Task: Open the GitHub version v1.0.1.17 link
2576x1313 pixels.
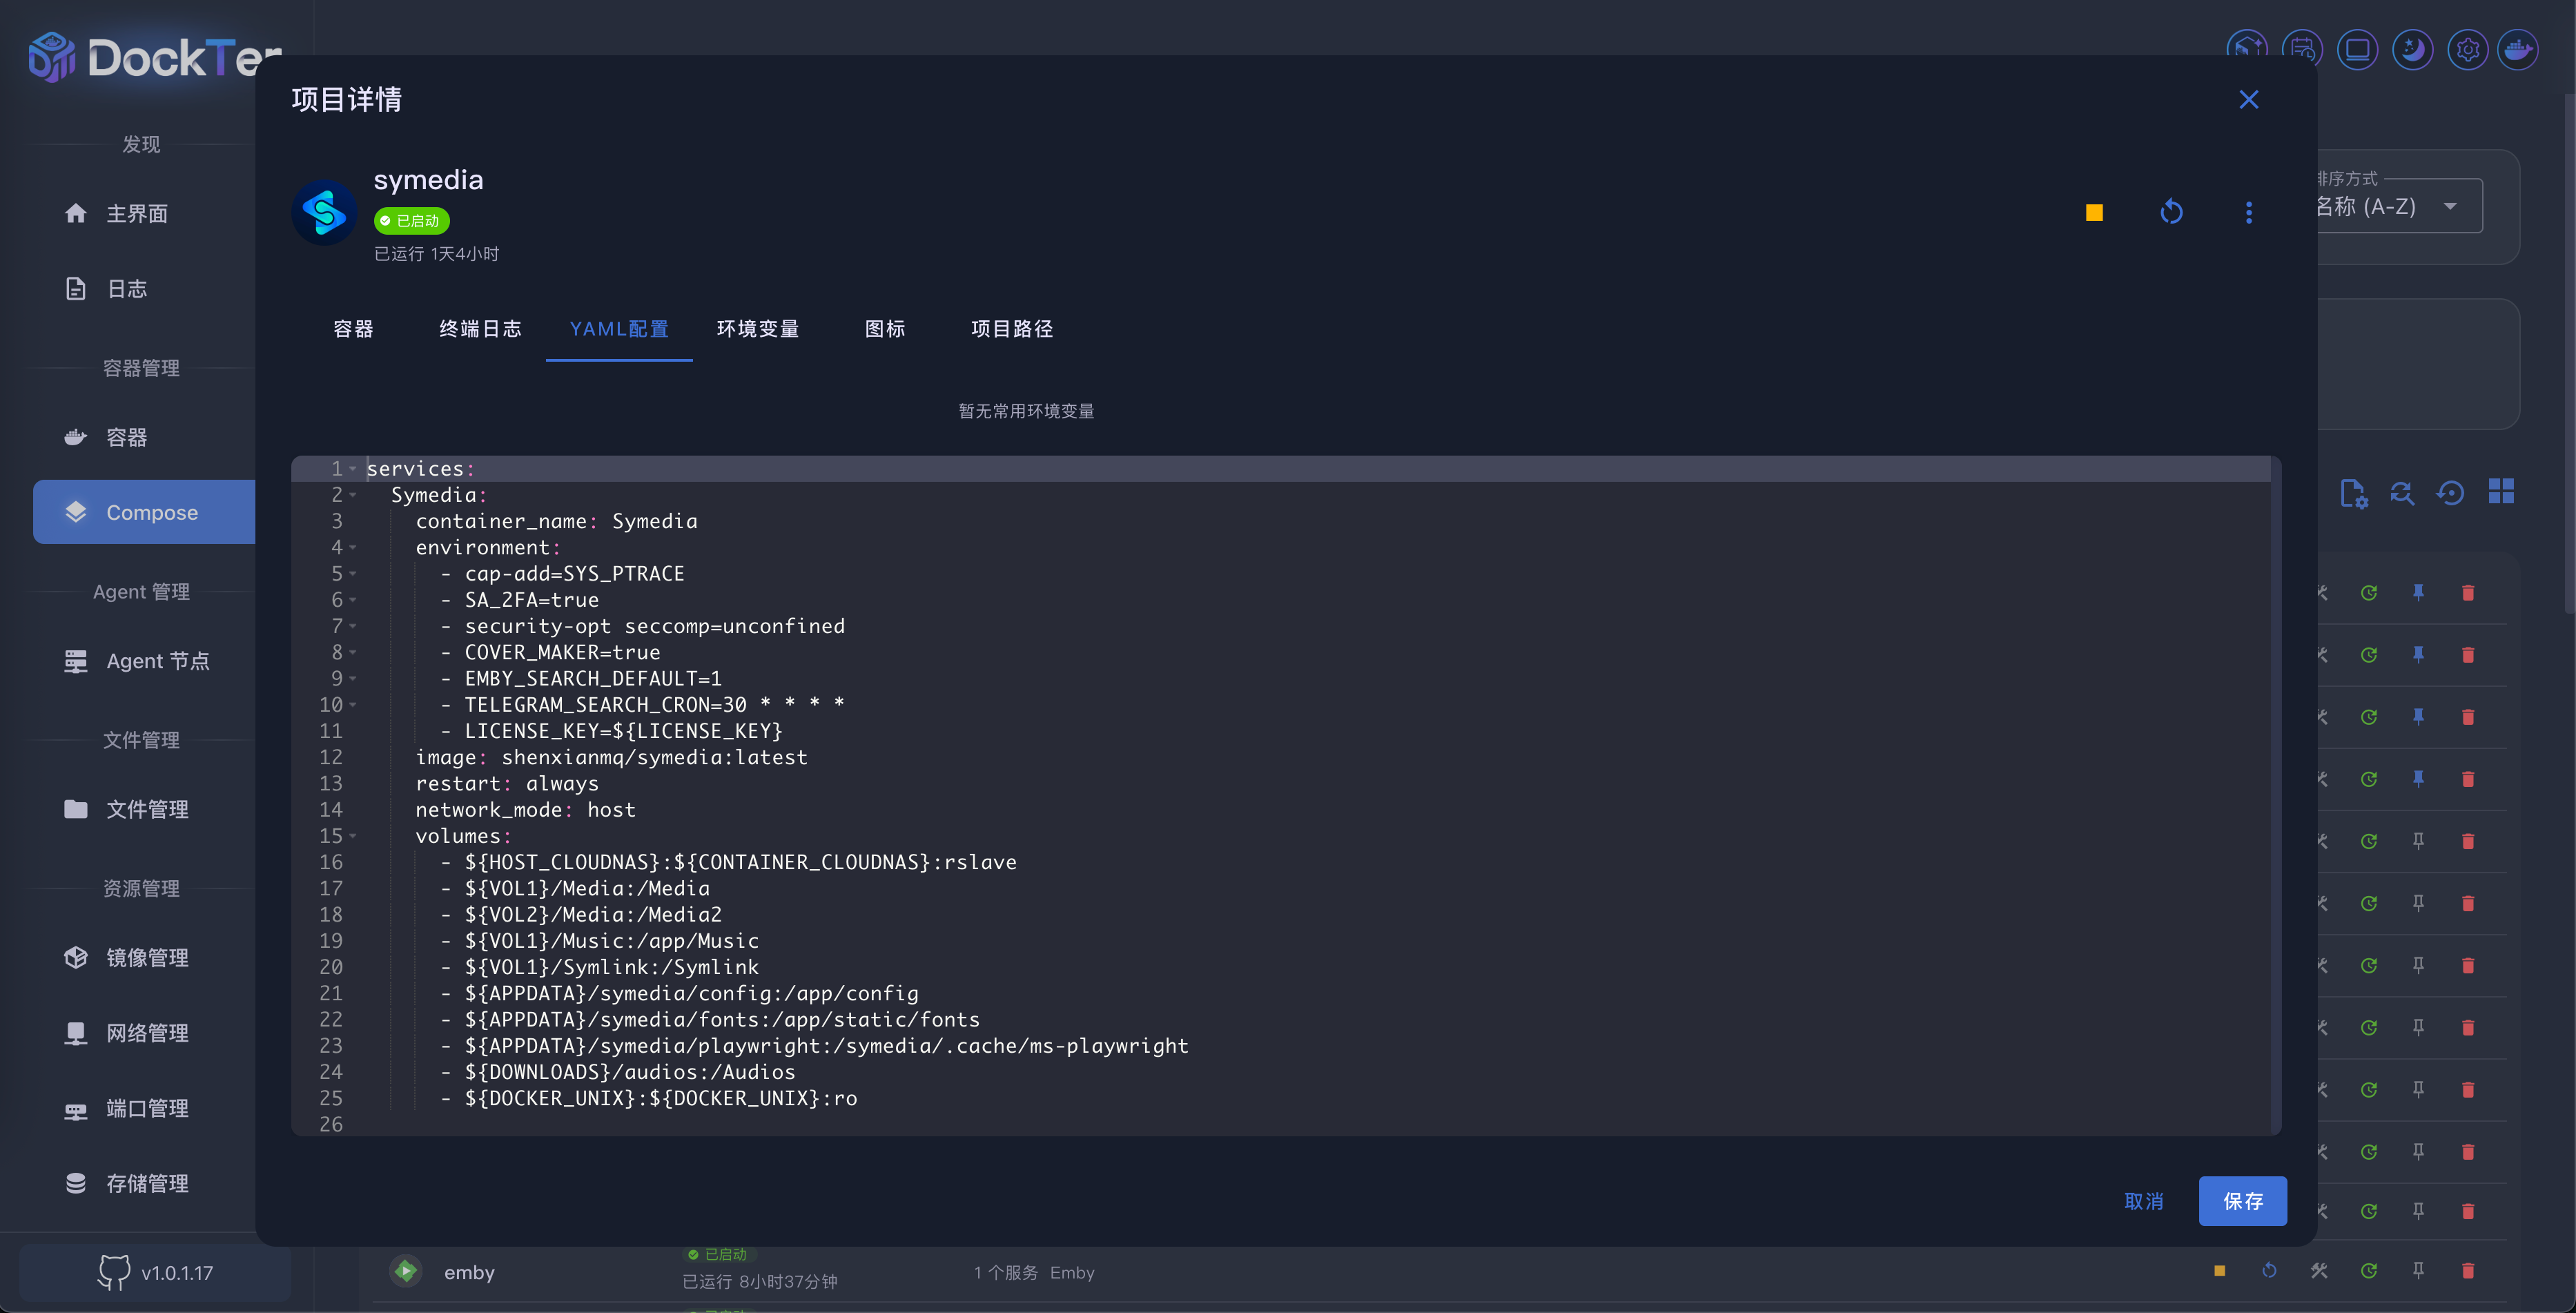Action: 155,1272
